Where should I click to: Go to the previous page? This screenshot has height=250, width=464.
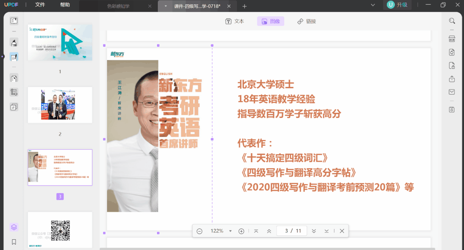(x=269, y=231)
